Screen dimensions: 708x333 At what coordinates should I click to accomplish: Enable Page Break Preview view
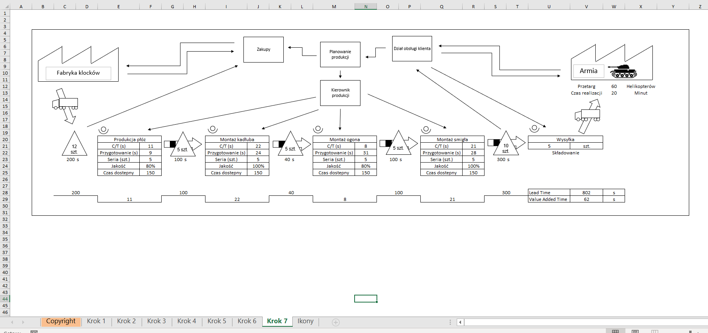click(655, 331)
